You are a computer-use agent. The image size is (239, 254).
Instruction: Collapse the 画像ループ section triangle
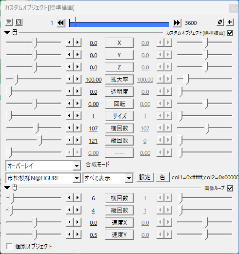(7, 188)
